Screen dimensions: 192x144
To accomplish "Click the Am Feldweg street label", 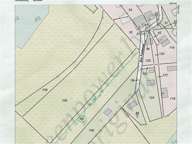I will [x=142, y=53].
